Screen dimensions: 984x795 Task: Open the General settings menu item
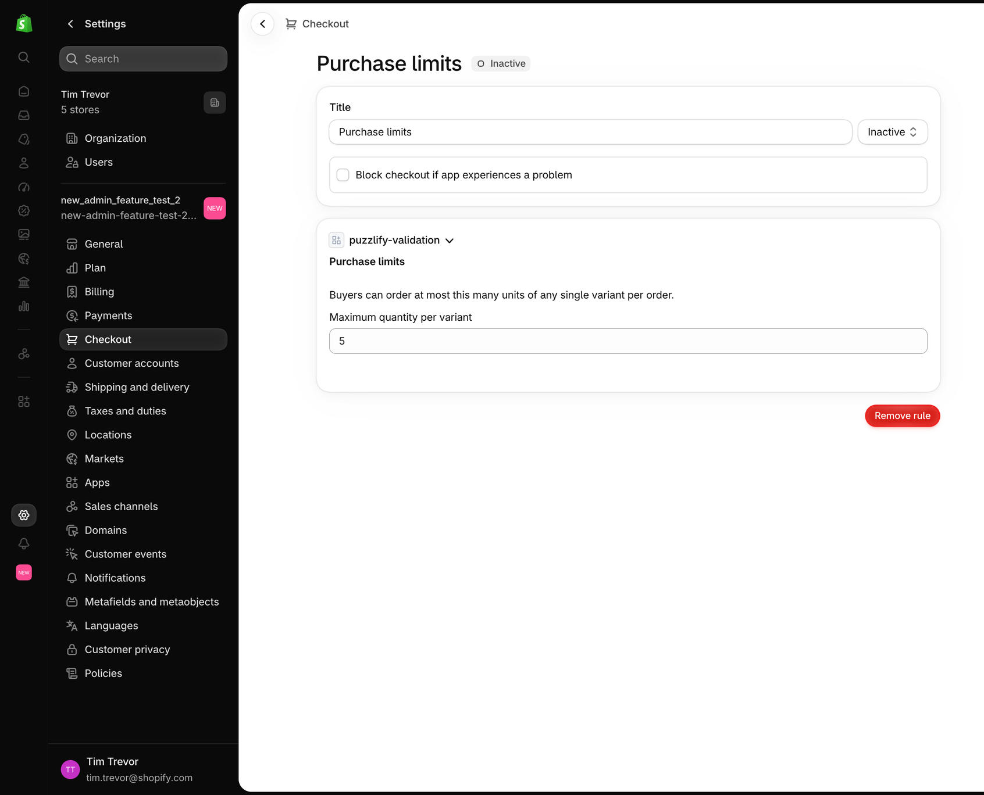tap(143, 244)
